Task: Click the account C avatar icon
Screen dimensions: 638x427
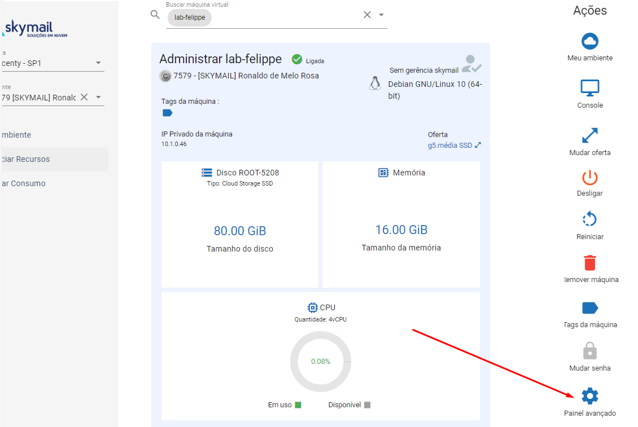Action: point(165,76)
